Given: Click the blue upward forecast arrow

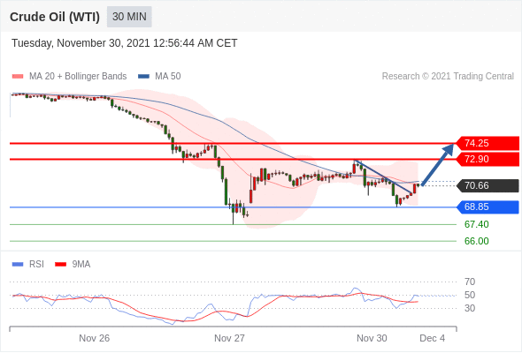Looking at the screenshot, I should 437,164.
